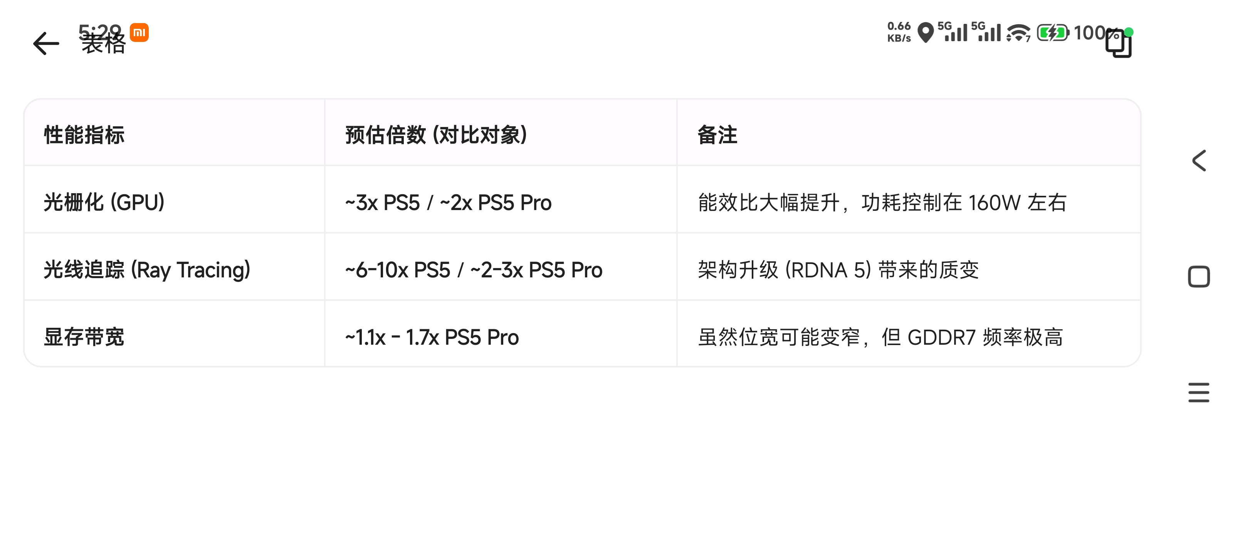Select the 光栅化 (GPU) row label

(104, 202)
